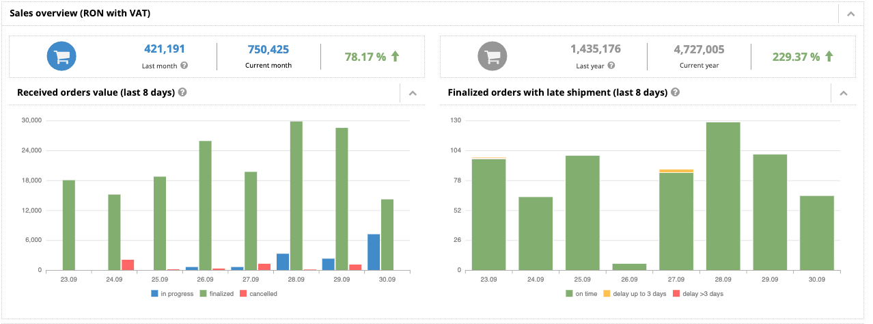Collapse the Finalized orders late shipment chart
Viewport: 873px width, 324px height.
pos(843,94)
